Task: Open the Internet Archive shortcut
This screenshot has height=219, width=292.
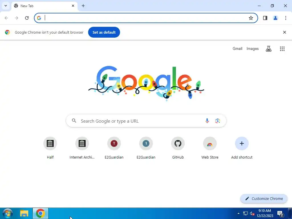Action: click(x=82, y=148)
